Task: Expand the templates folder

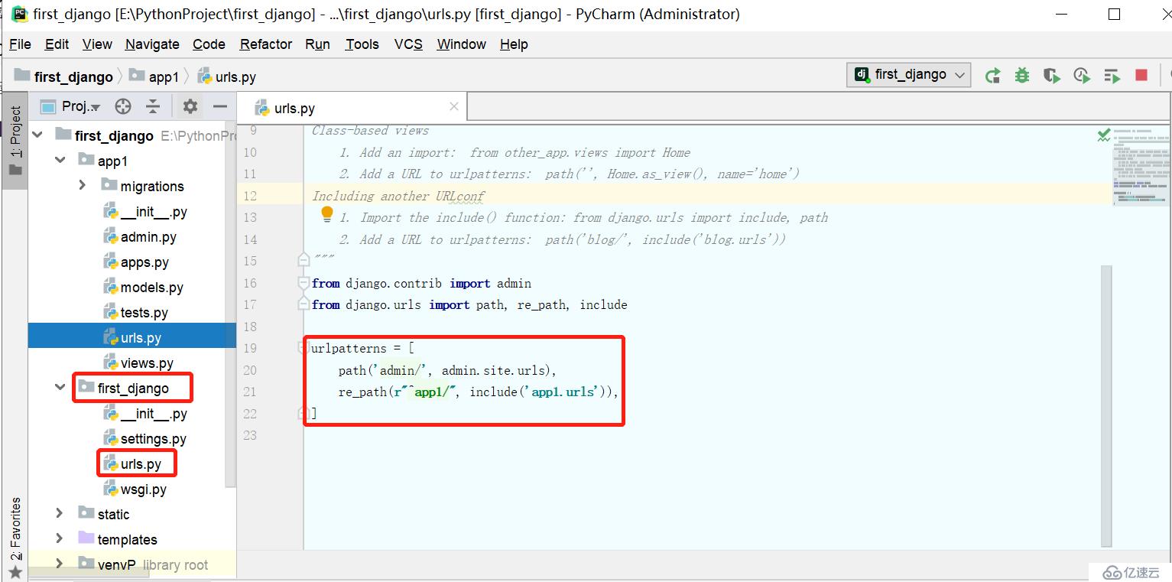Action: pyautogui.click(x=60, y=539)
